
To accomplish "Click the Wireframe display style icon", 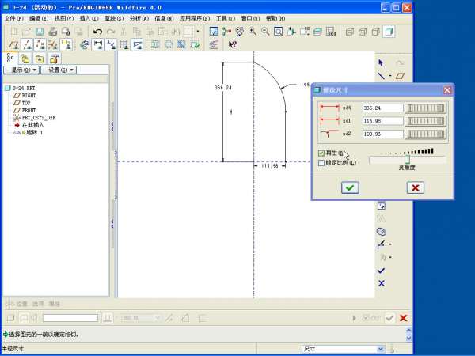I will pyautogui.click(x=350, y=32).
